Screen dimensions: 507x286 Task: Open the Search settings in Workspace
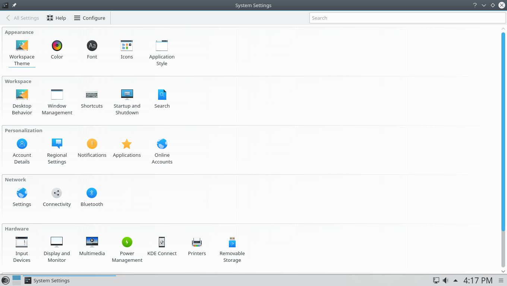162,99
